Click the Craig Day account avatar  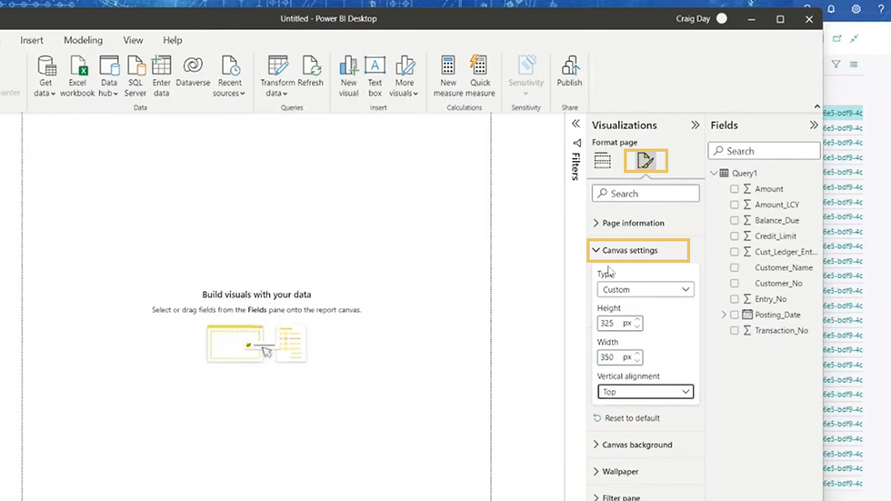722,18
